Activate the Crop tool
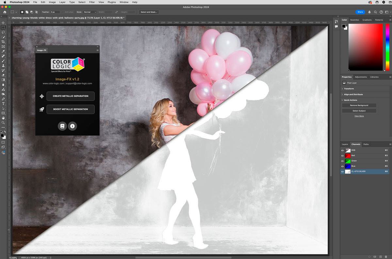The width and height of the screenshot is (392, 259). (4, 41)
